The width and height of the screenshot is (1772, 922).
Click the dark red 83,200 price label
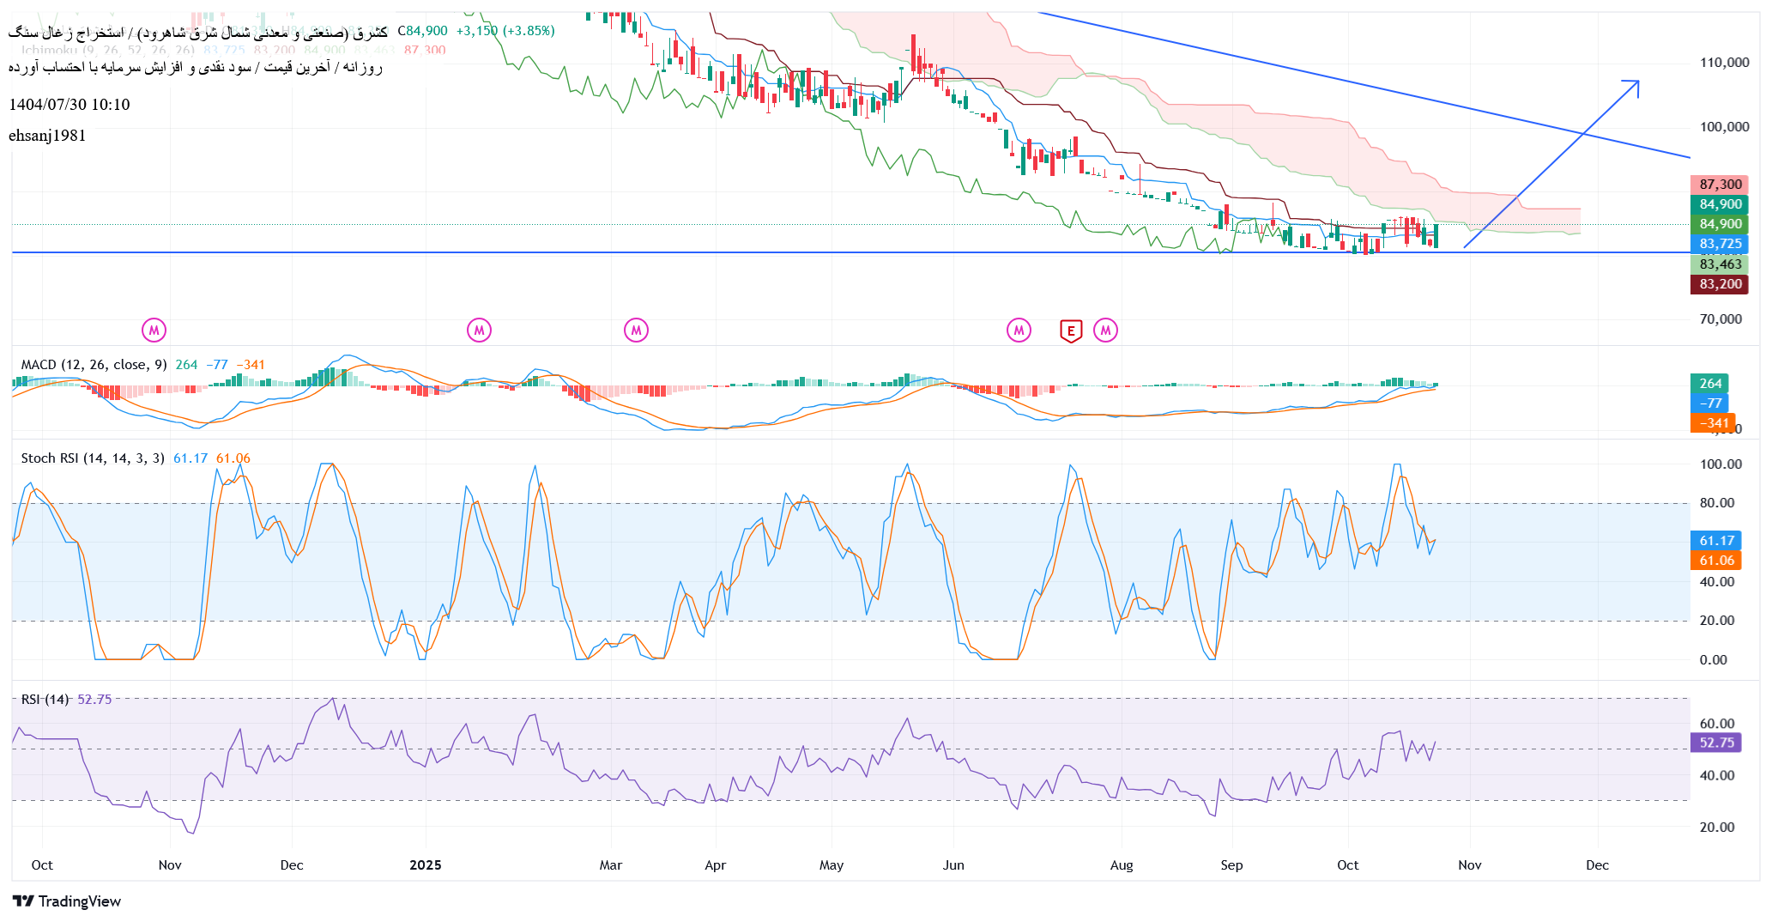pyautogui.click(x=1720, y=284)
